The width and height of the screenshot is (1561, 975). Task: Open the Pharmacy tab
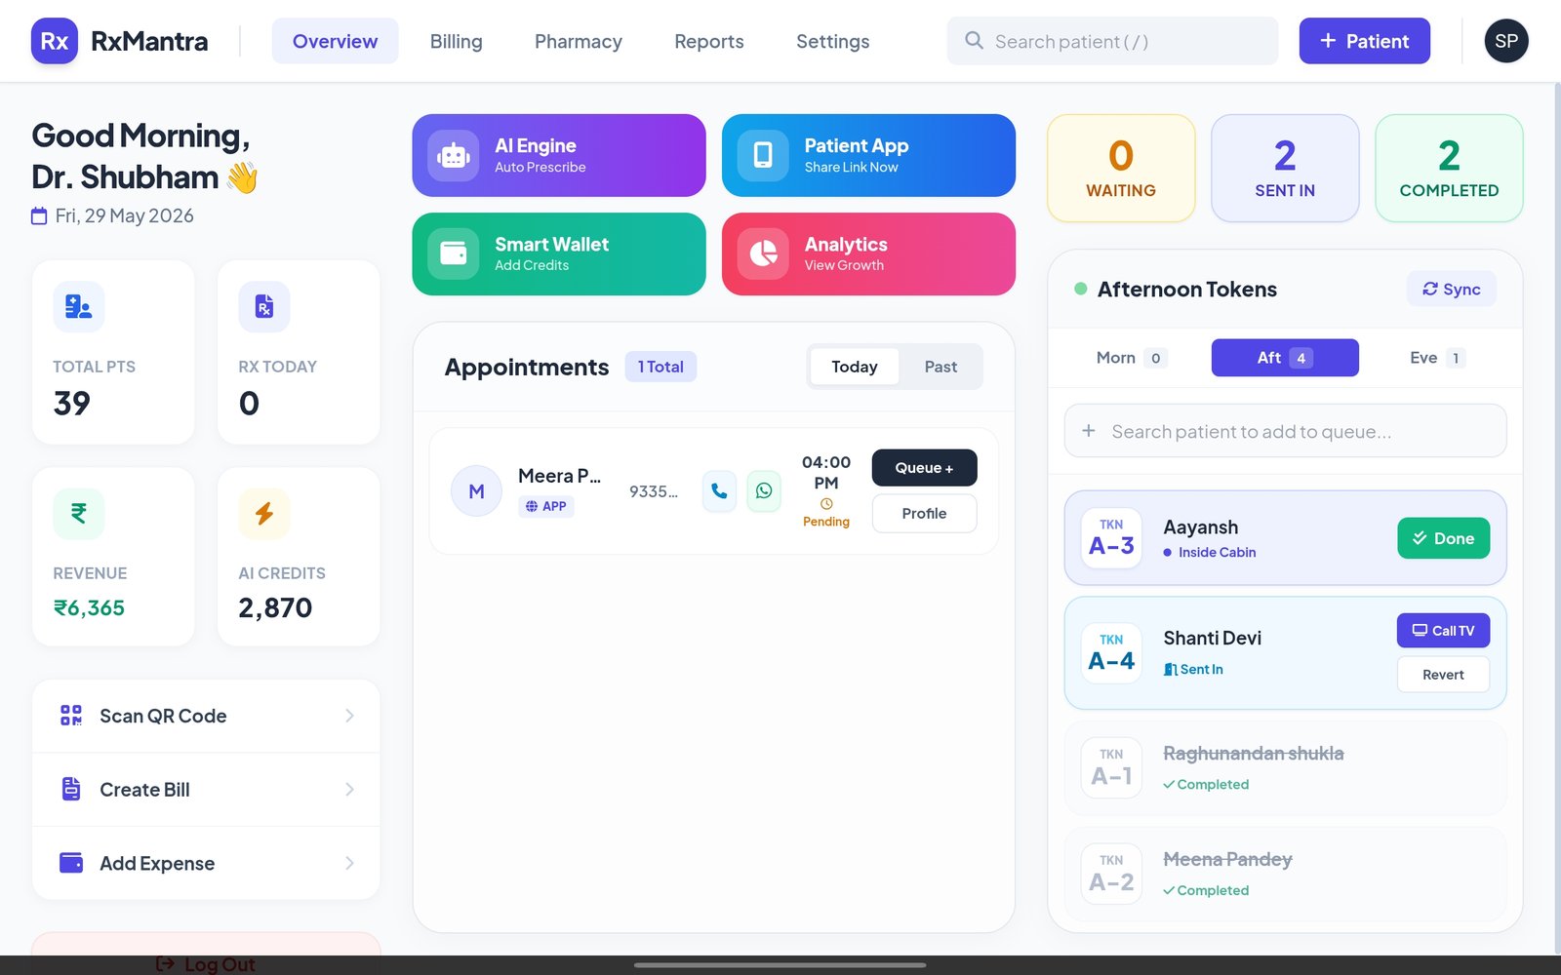tap(579, 41)
